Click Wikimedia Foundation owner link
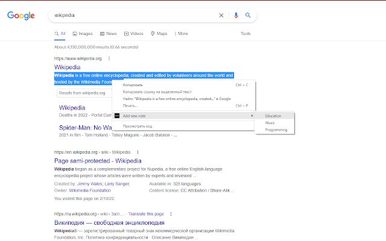386x241 pixels. [x=90, y=190]
